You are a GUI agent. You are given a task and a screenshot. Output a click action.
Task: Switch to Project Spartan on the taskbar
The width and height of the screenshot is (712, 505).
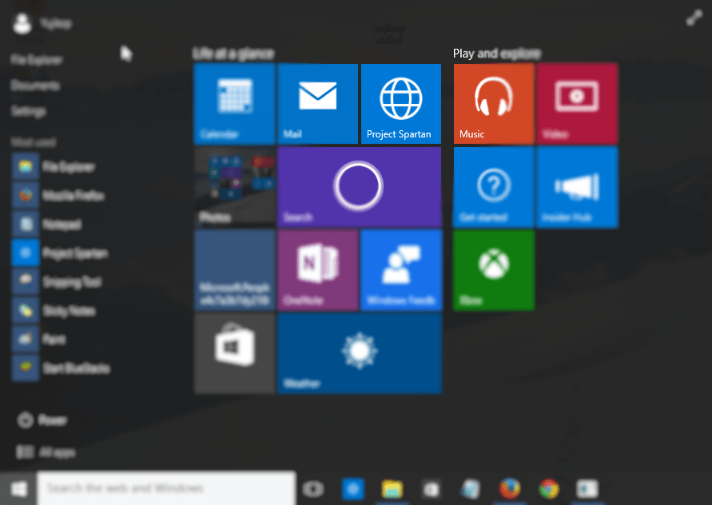(x=353, y=489)
